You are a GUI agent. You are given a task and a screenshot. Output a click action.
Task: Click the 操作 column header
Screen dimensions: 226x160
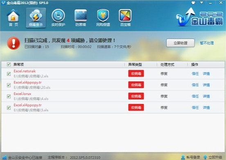point(194,64)
